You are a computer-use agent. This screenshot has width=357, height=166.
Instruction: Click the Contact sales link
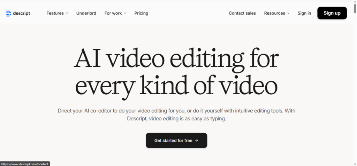[x=242, y=13]
